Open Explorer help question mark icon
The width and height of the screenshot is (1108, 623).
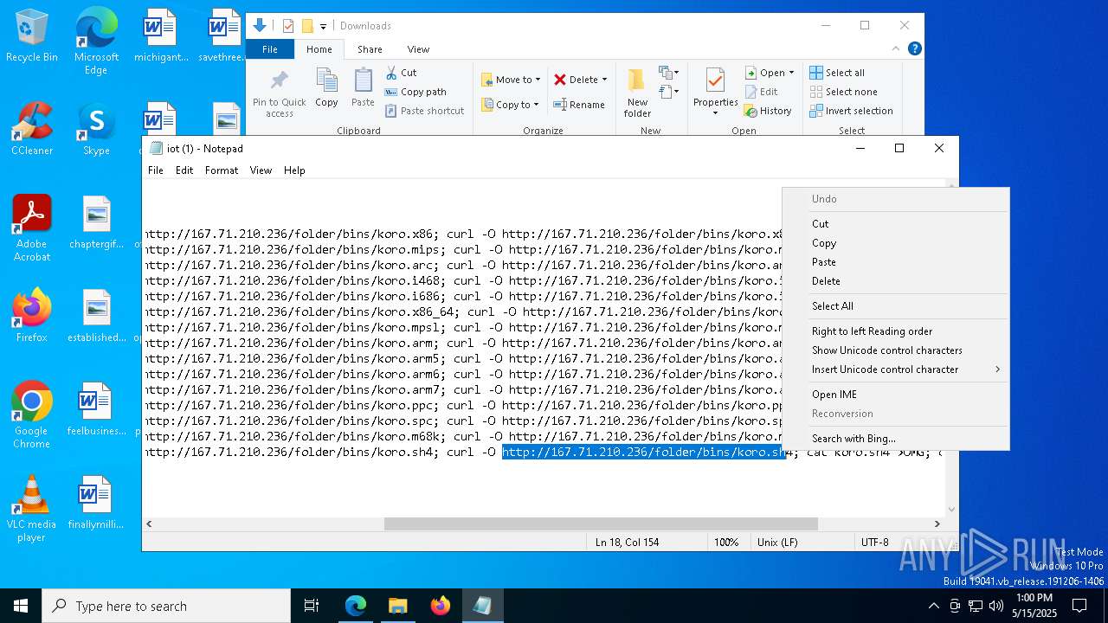[914, 49]
